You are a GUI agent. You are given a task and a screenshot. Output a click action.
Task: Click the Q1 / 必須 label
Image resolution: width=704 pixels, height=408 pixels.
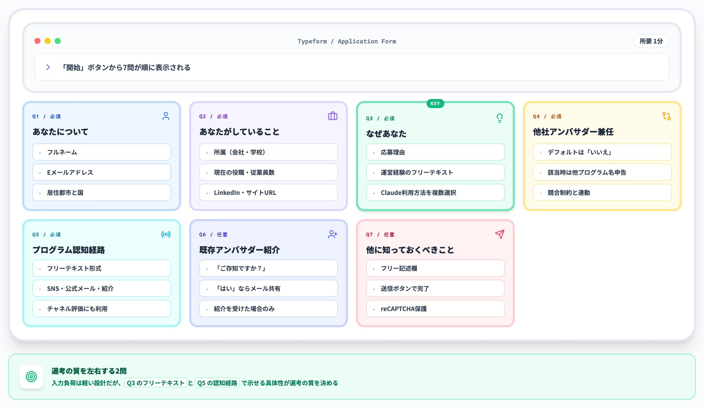(x=46, y=116)
